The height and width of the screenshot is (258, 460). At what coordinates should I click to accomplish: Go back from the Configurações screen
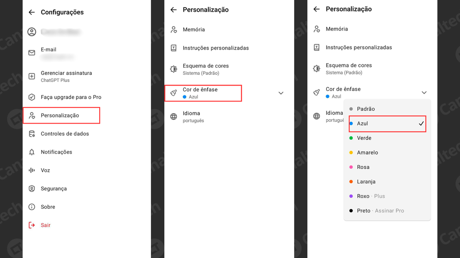[31, 13]
